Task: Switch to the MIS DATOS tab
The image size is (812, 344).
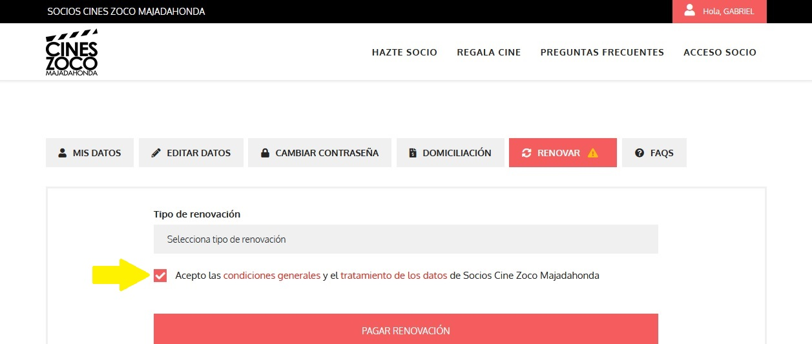Action: pos(90,153)
